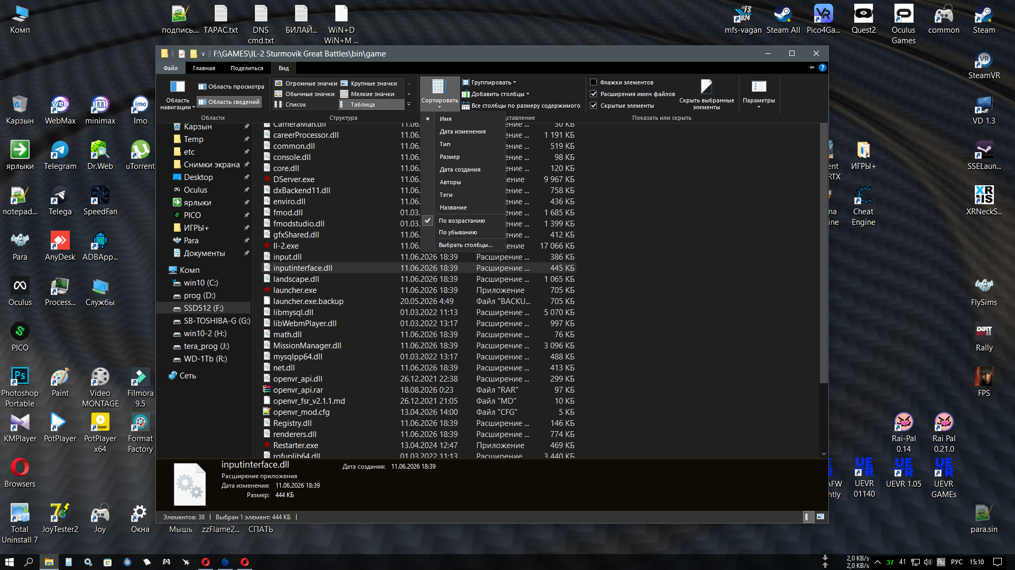Switch to the Home ribbon tab
The width and height of the screenshot is (1015, 570).
click(204, 68)
